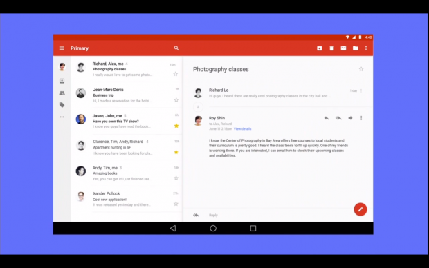Screen dimensions: 429x268
Task: Click the Photography classes thread heading
Action: (x=221, y=69)
